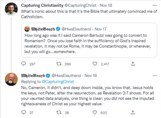Click the reply icon on the Capturing Christianity tweet
Viewport: 161px width, 118px height.
point(24,64)
